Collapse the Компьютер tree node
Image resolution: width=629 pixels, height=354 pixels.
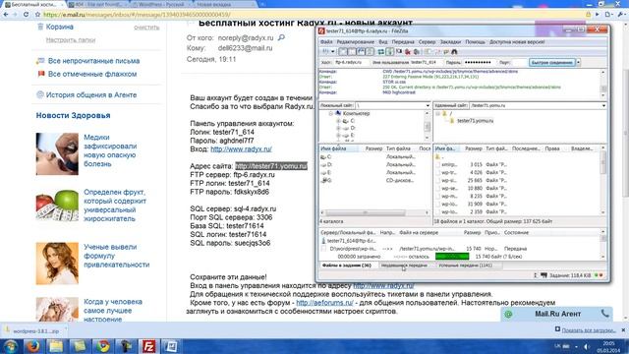tap(330, 114)
